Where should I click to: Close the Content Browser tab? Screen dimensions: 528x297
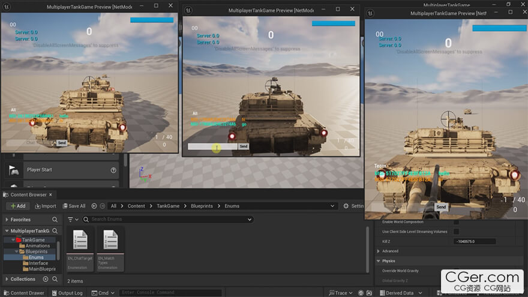[x=50, y=194]
